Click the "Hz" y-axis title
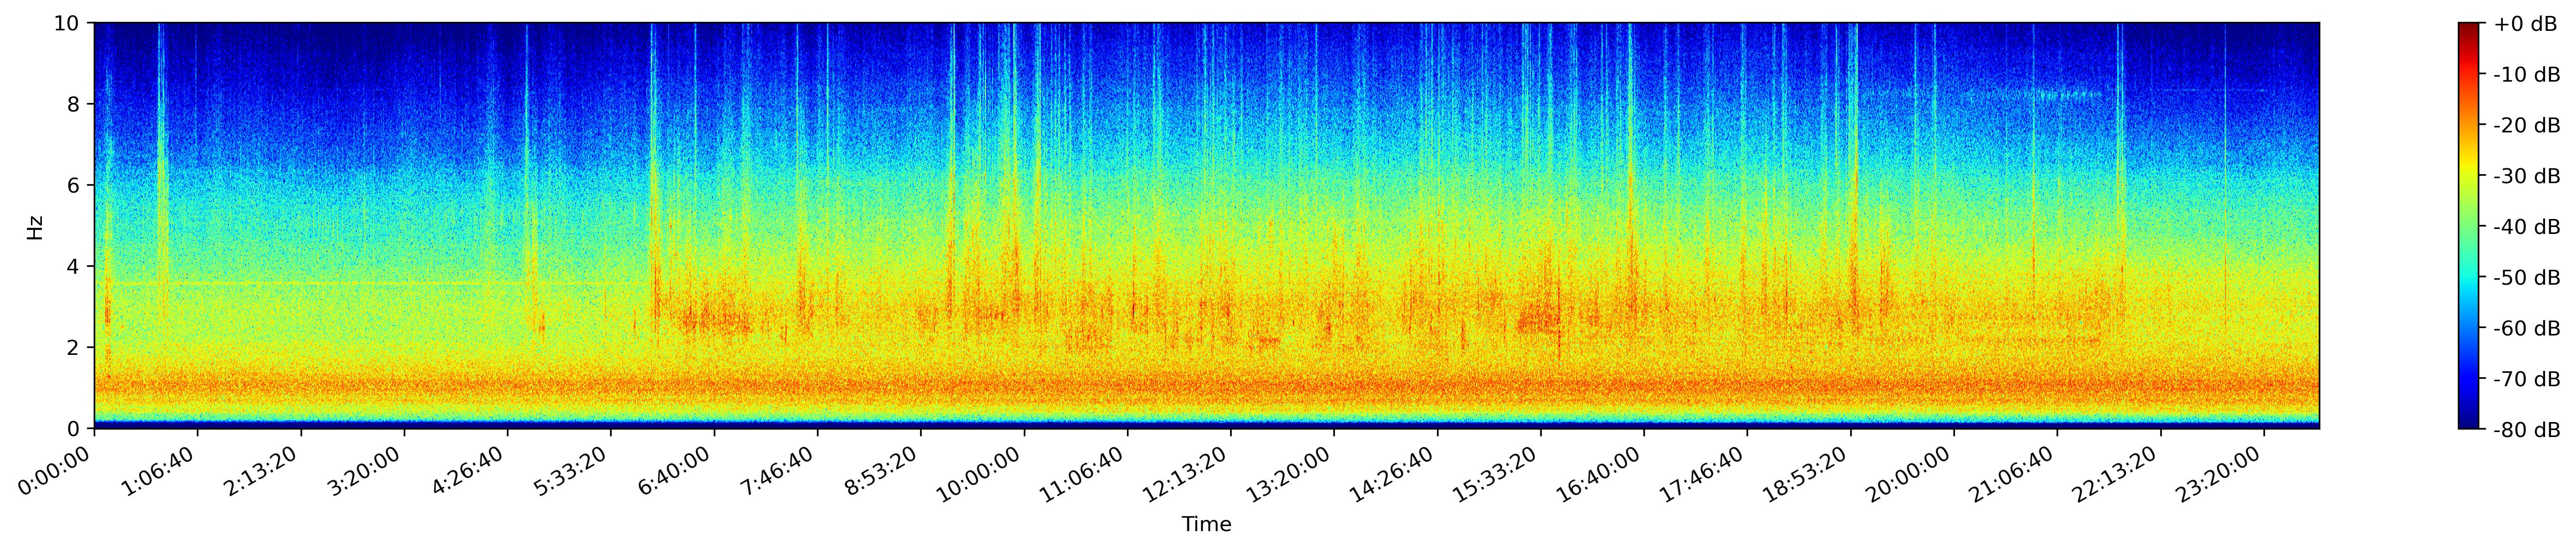 [x=35, y=226]
